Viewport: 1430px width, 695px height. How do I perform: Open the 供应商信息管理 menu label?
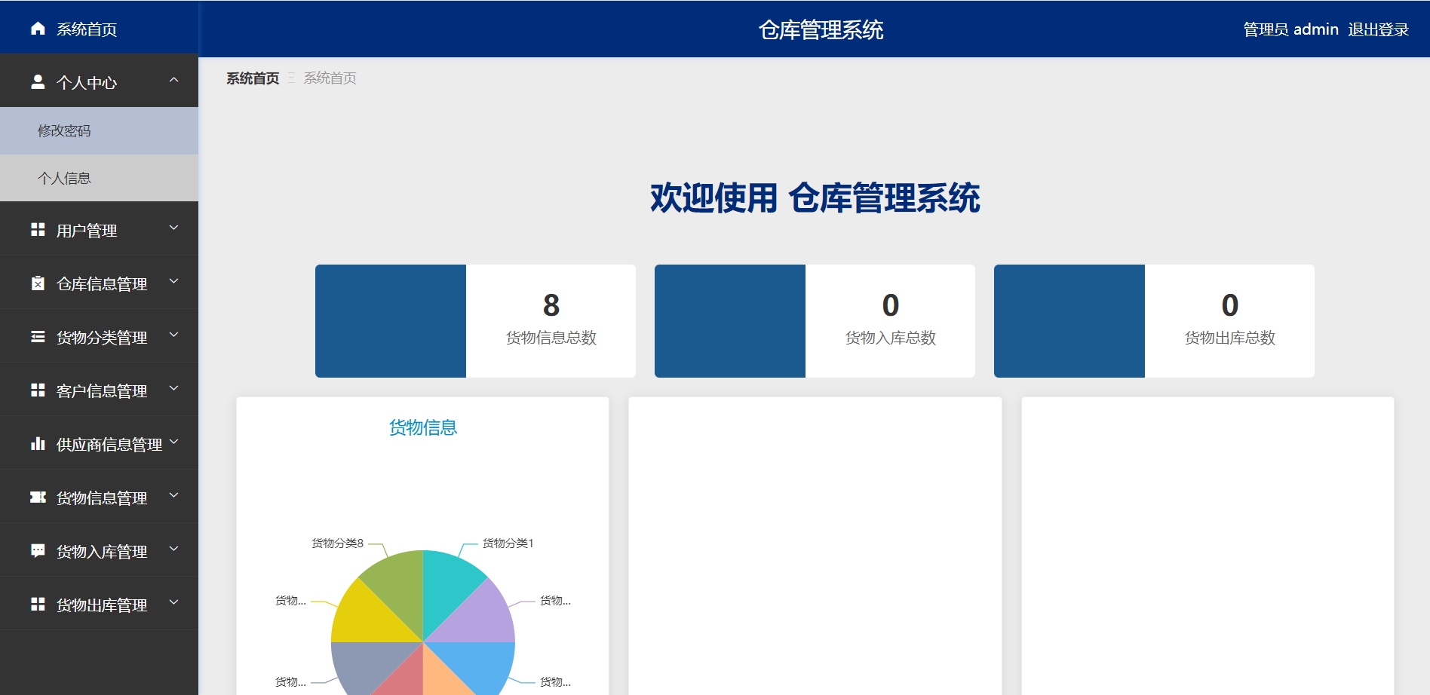pos(109,445)
